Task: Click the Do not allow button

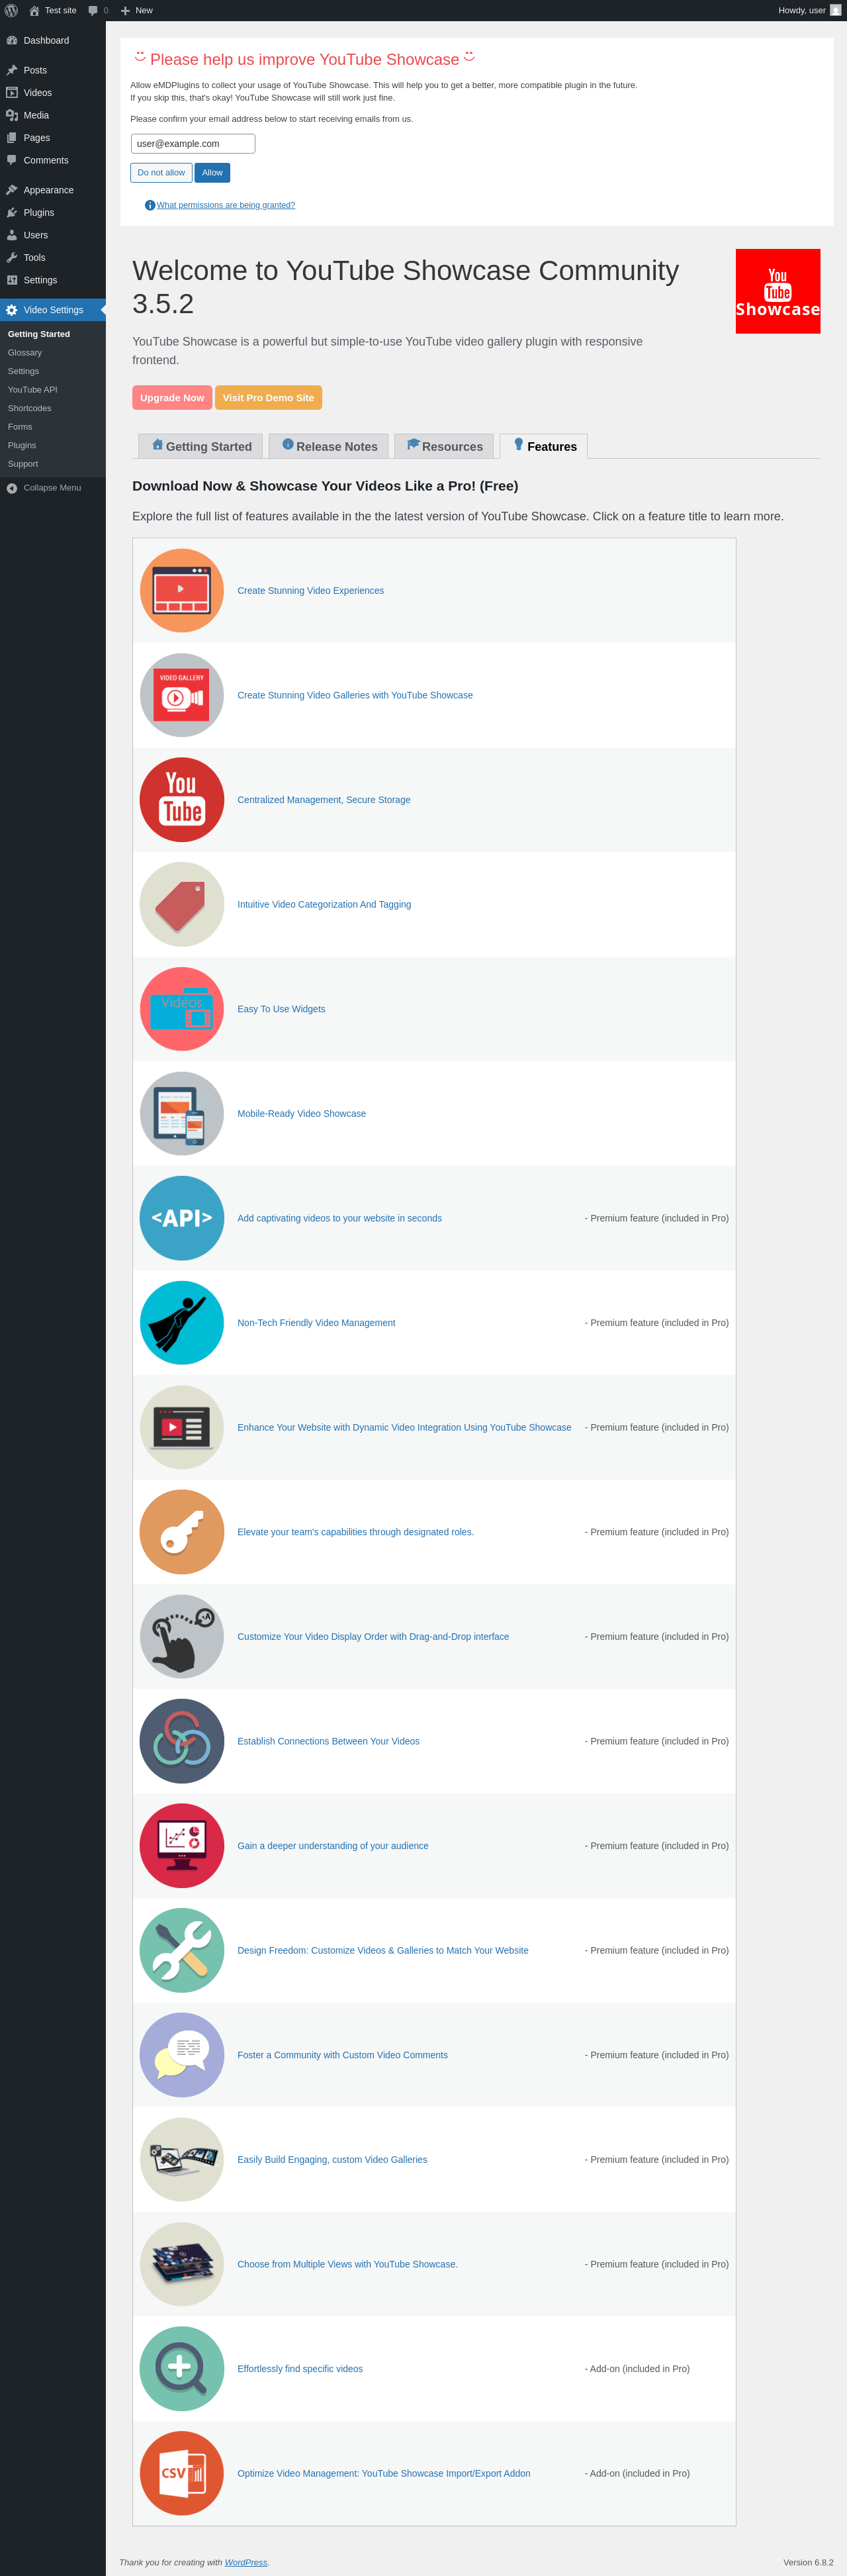Action: [161, 173]
